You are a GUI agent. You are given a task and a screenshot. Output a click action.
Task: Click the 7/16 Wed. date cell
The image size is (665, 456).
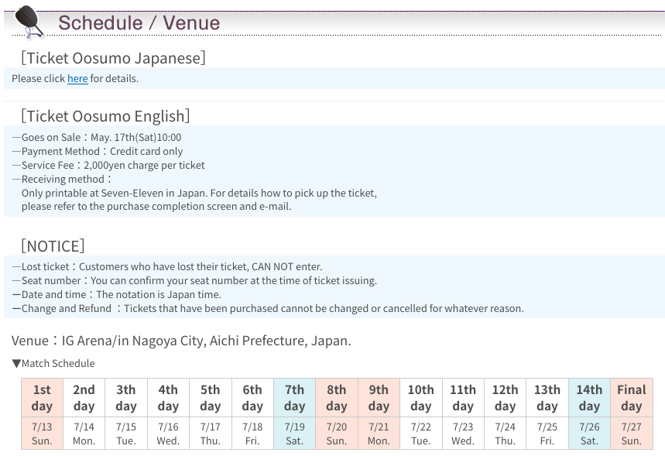(168, 434)
